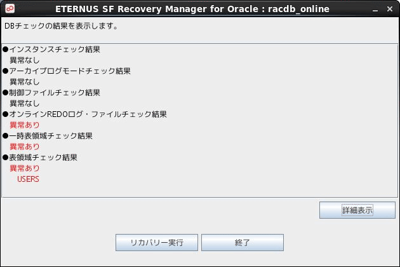Close the Recovery Manager window
400x267 pixels.
click(390, 9)
